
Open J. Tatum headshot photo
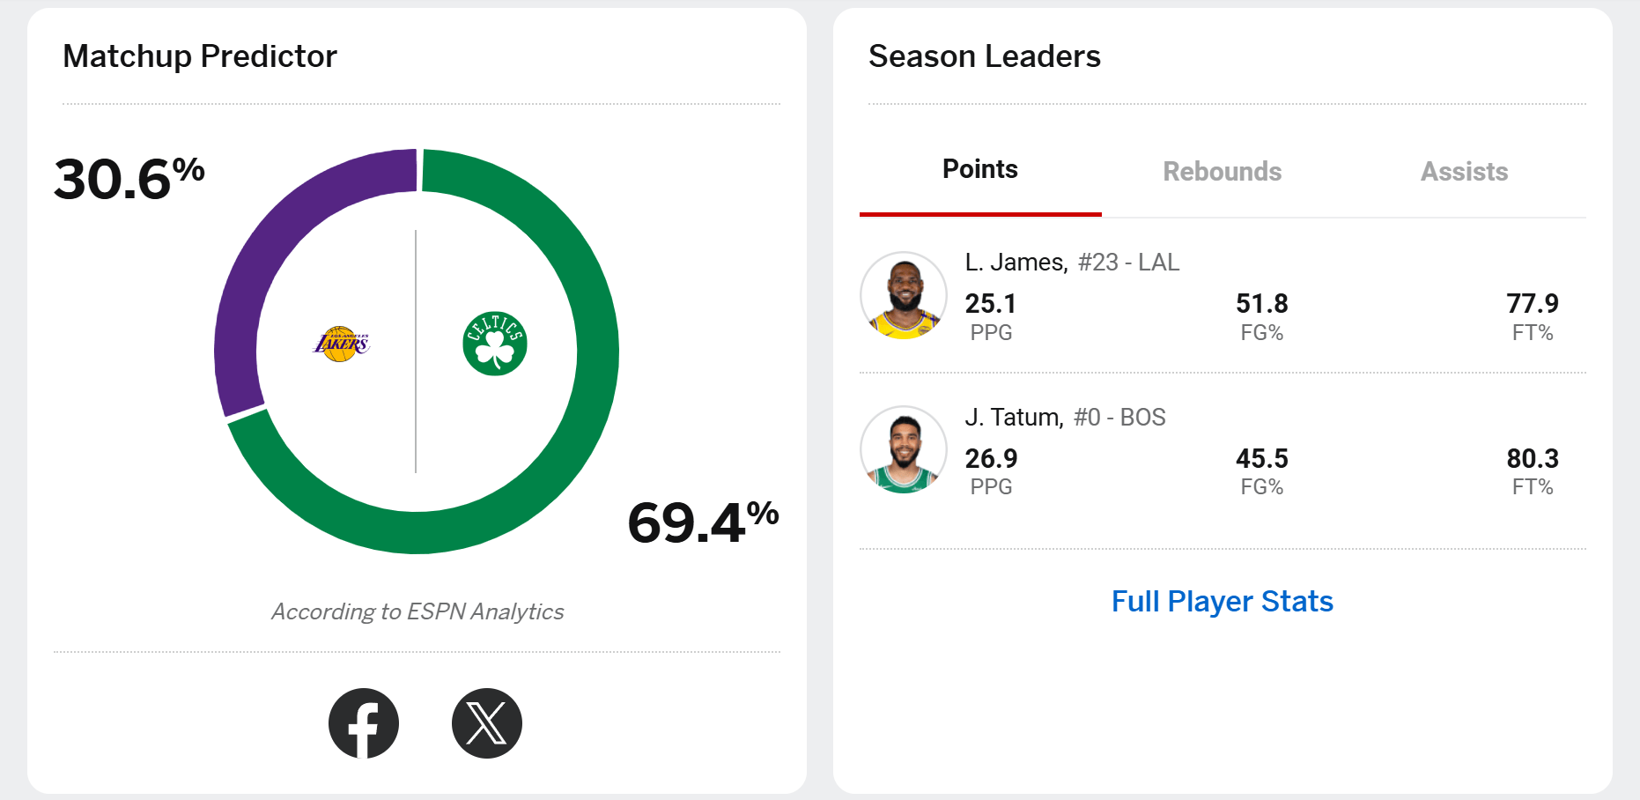904,450
